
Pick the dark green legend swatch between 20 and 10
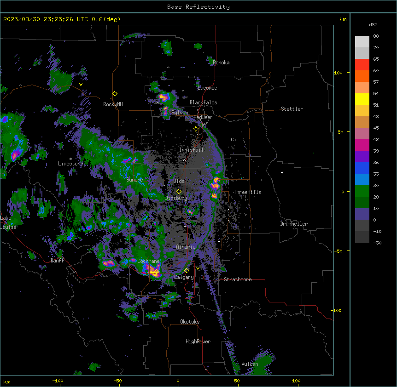click(x=362, y=203)
